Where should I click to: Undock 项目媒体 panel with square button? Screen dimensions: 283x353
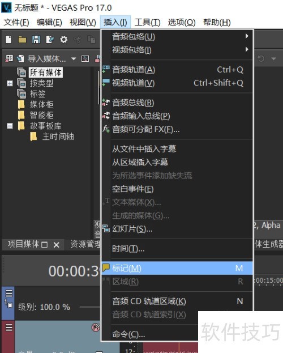pyautogui.click(x=45, y=245)
